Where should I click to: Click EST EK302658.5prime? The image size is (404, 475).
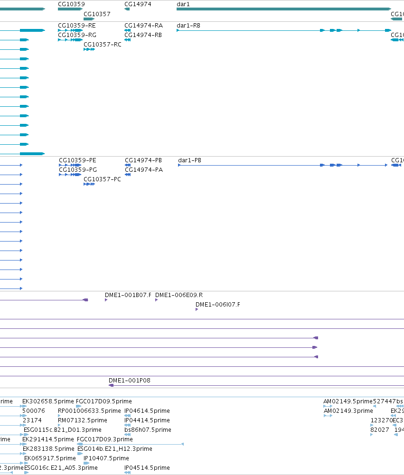click(x=48, y=401)
